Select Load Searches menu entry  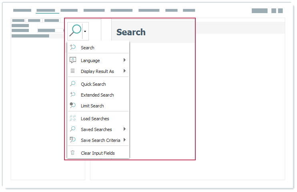click(95, 119)
